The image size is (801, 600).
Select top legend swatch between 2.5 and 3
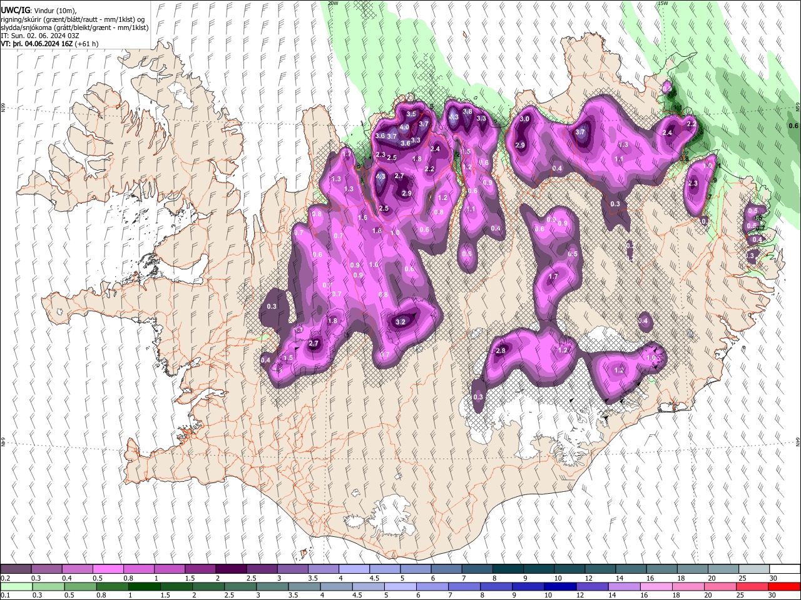tap(261, 569)
